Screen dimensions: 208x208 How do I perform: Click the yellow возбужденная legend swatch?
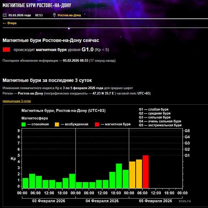[57, 124]
